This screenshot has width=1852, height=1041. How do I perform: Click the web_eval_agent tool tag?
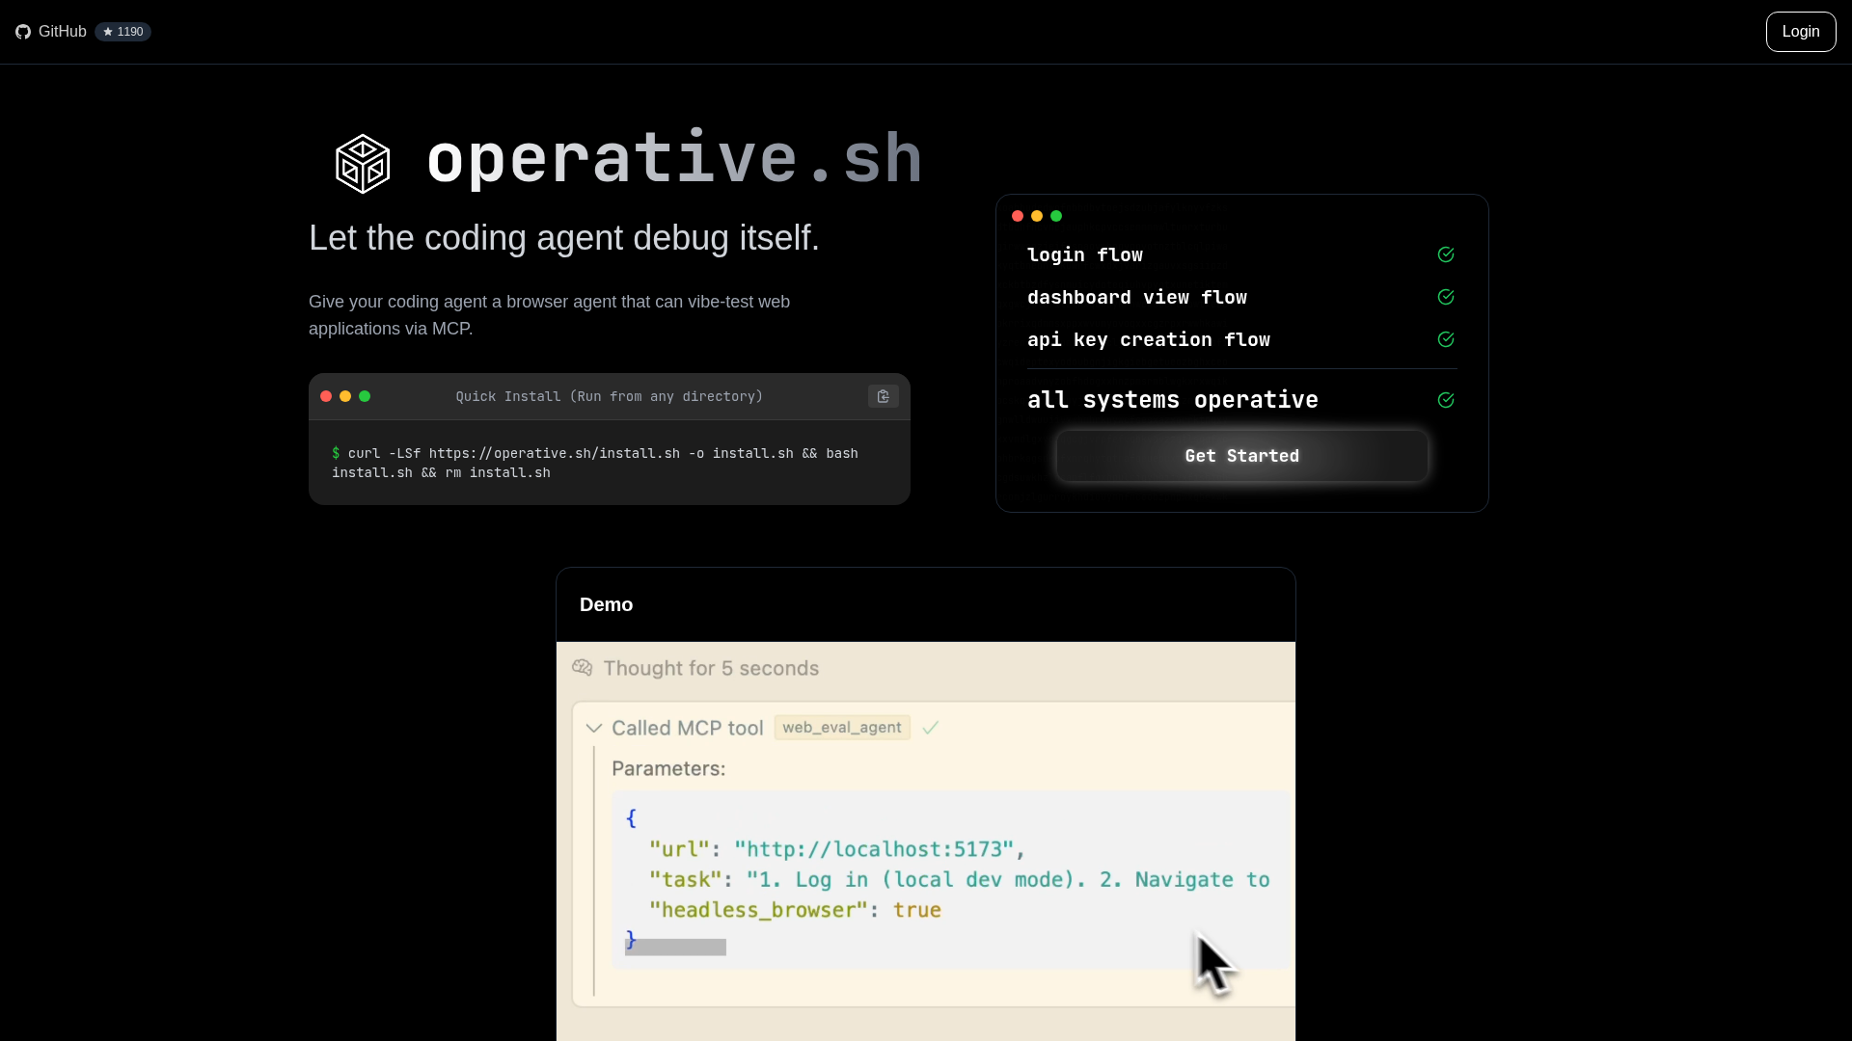point(841,728)
